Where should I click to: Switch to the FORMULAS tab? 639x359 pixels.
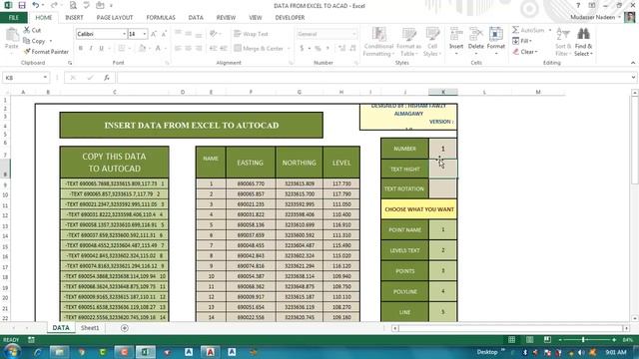point(161,18)
